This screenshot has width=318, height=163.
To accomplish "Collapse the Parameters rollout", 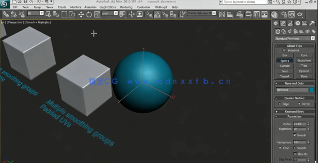I will pyautogui.click(x=295, y=117).
